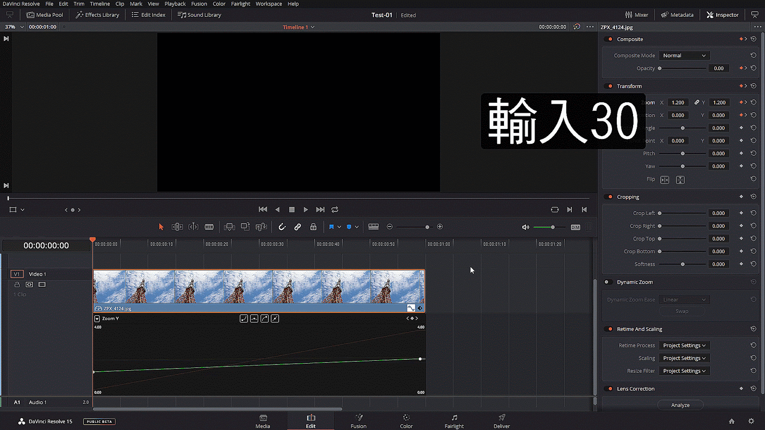Open the Effects Library panel
This screenshot has height=430, width=765.
point(98,15)
